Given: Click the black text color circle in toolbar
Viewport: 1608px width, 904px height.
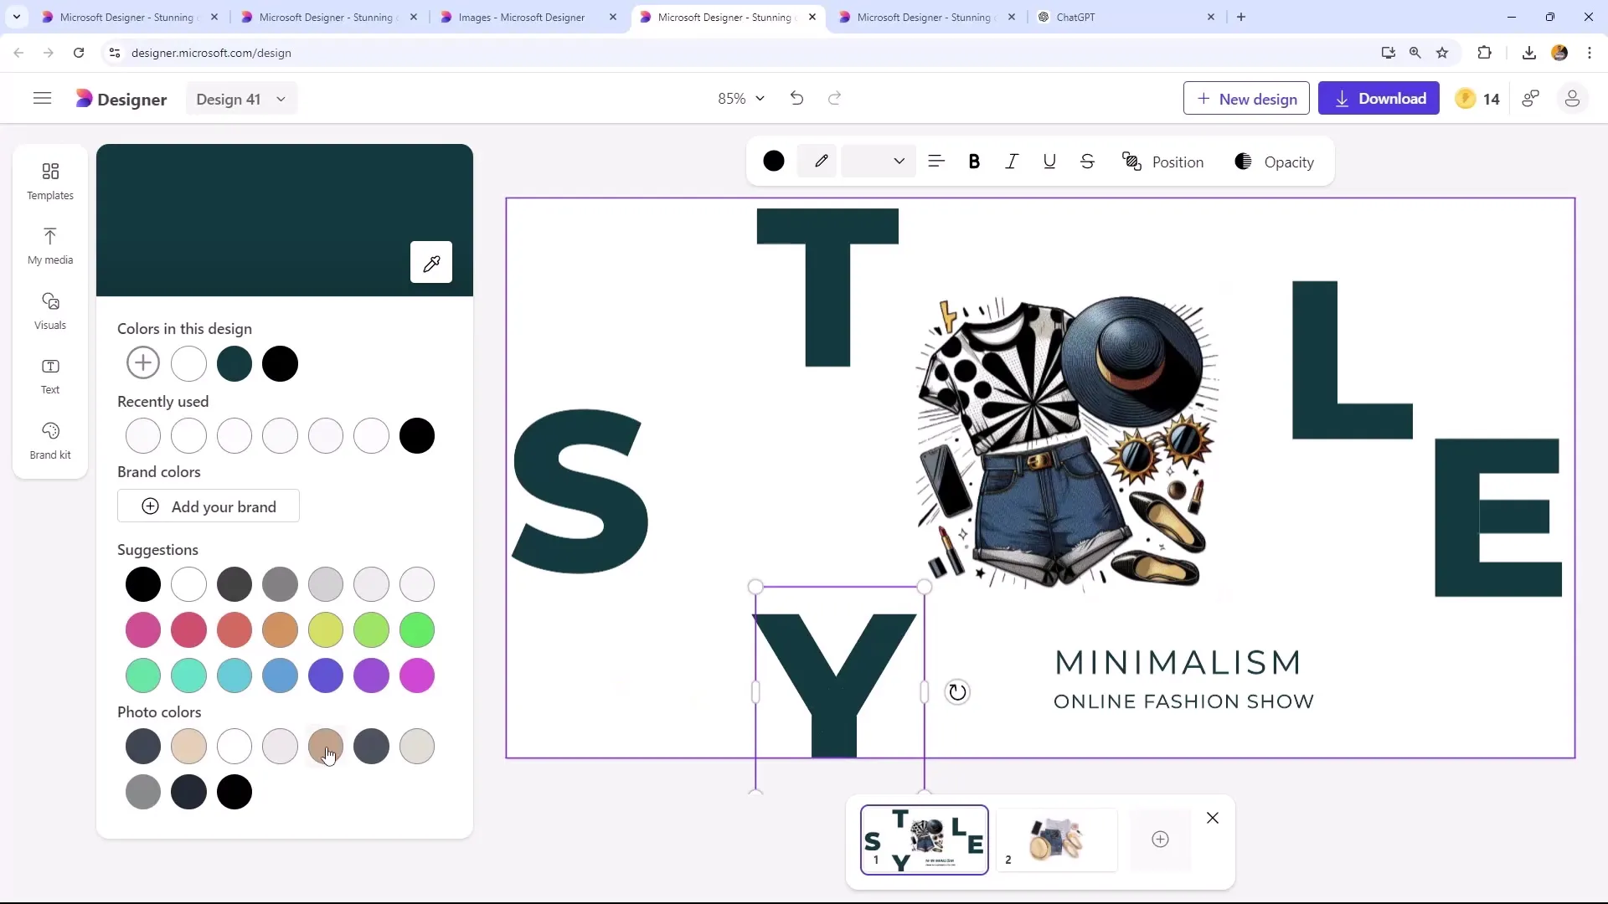Looking at the screenshot, I should click(774, 162).
